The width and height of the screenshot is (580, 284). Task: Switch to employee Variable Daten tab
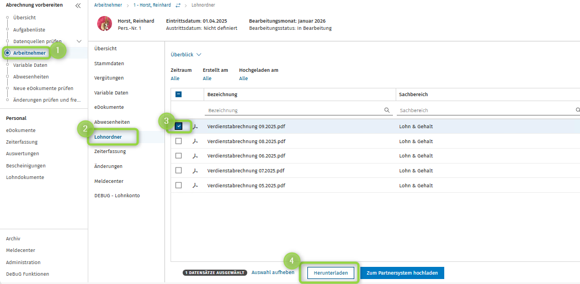(111, 93)
